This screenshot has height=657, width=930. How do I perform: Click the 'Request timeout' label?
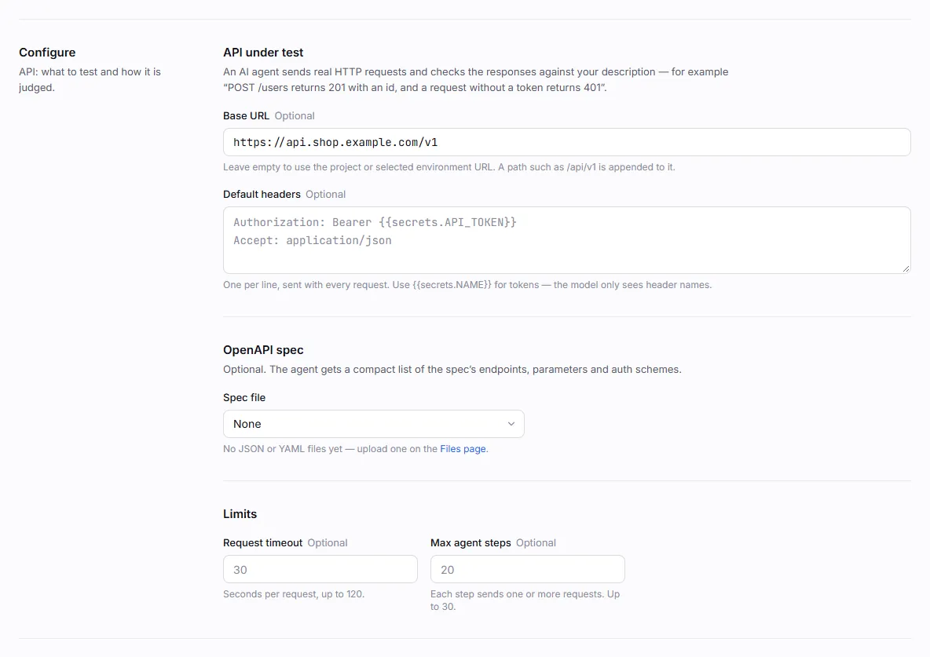262,543
